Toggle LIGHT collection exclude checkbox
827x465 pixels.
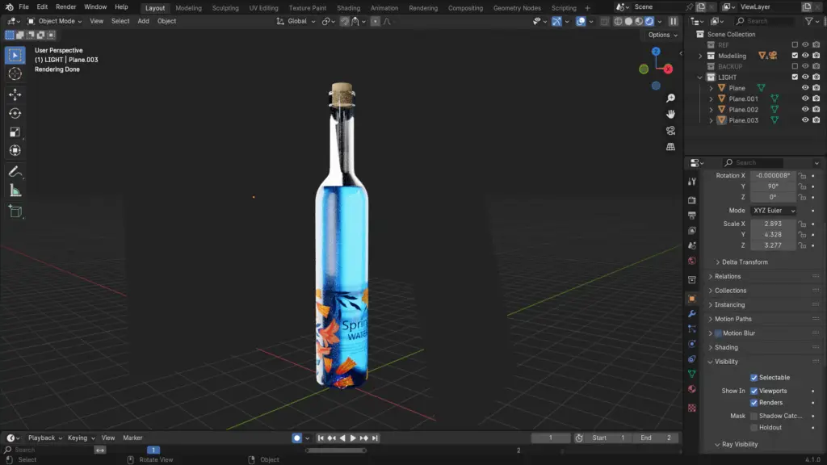(795, 77)
